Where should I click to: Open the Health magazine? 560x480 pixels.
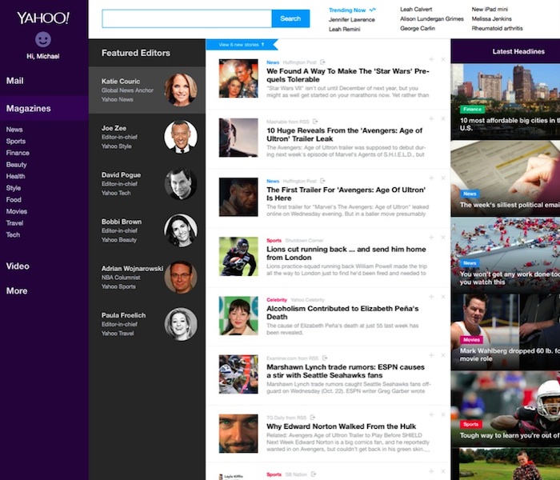(x=15, y=176)
